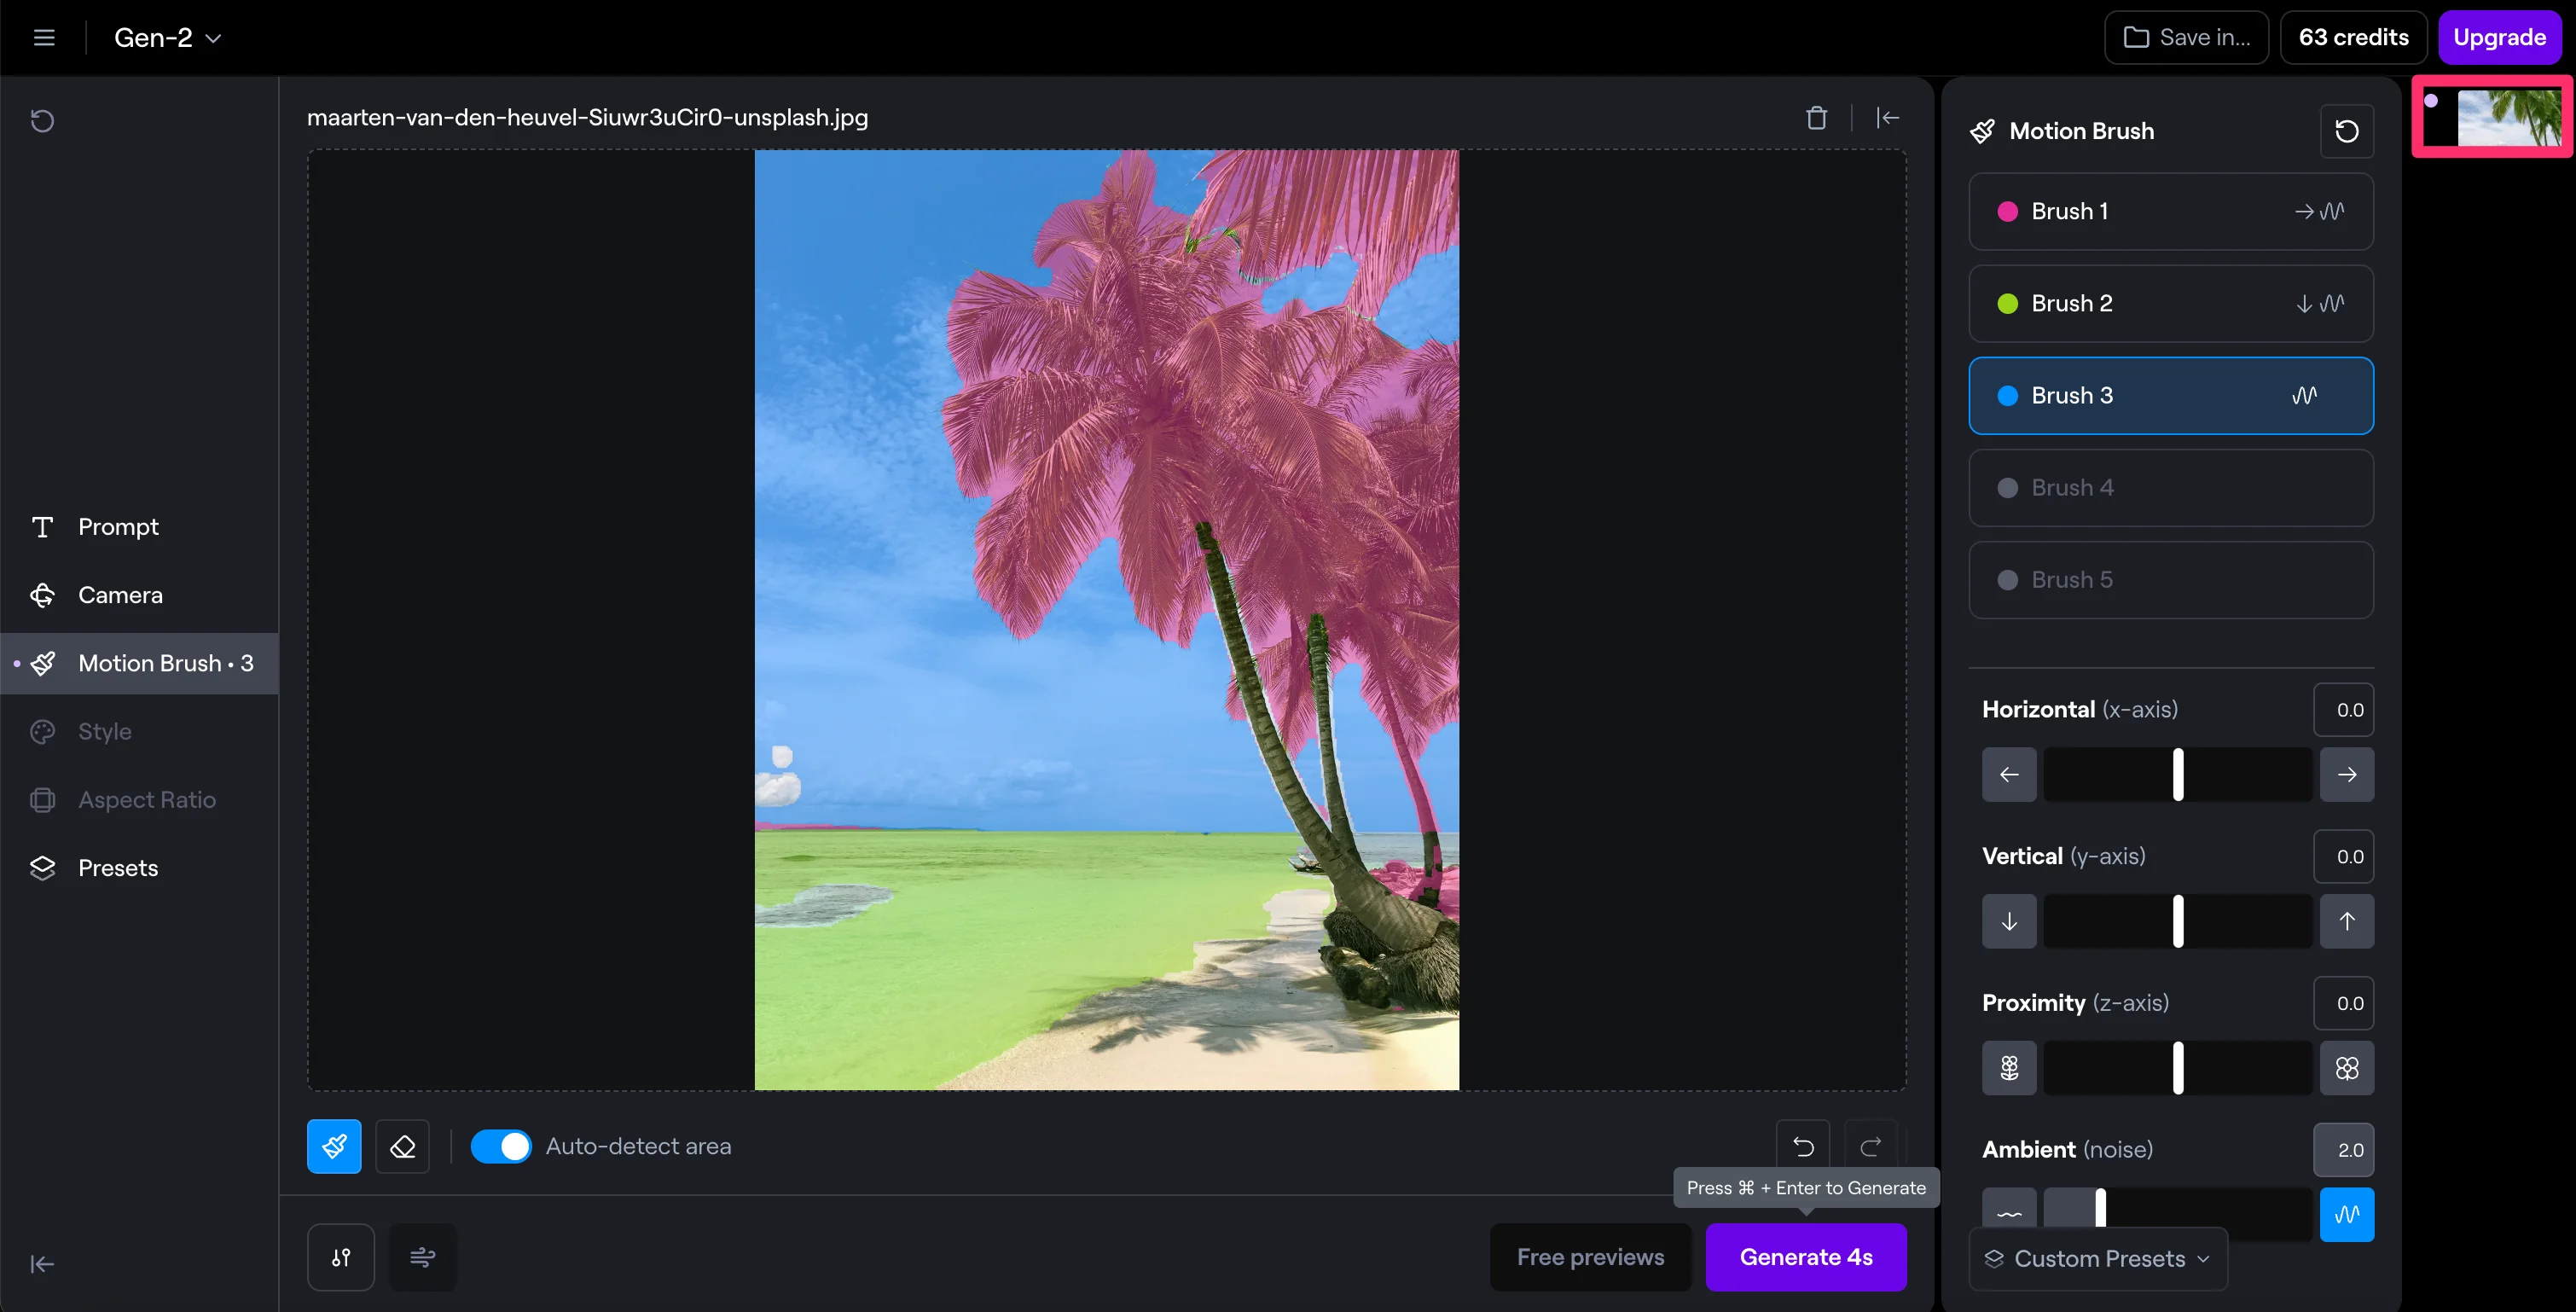Collapse the canvas panel with the arrow icon
Image resolution: width=2576 pixels, height=1312 pixels.
click(1888, 118)
